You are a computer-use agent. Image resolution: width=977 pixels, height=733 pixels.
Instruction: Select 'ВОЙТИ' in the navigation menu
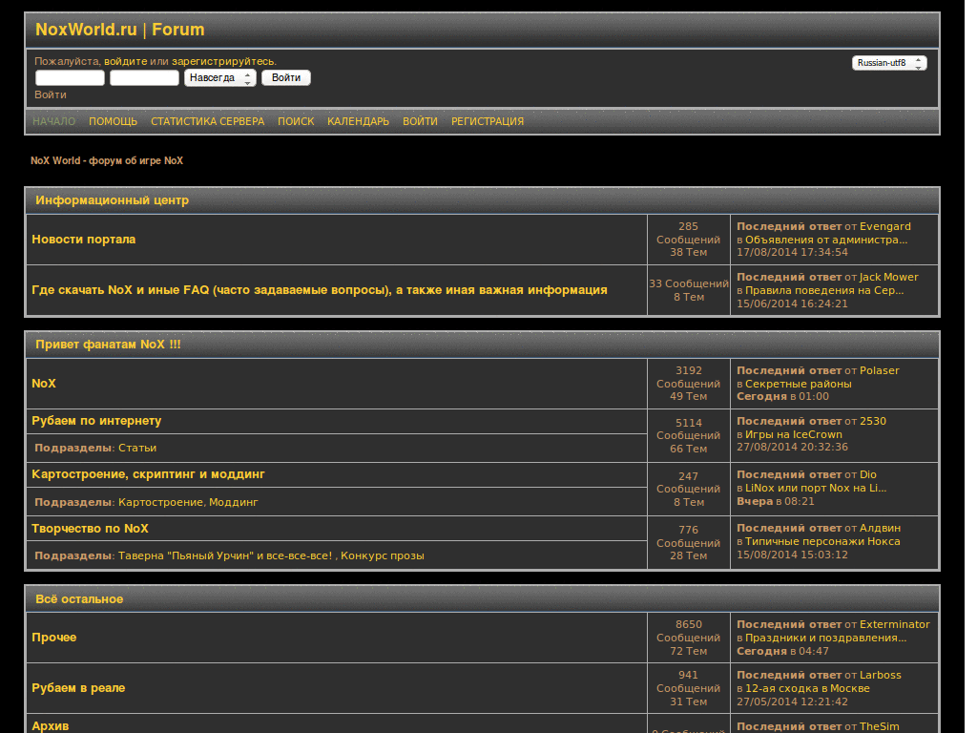(x=420, y=121)
